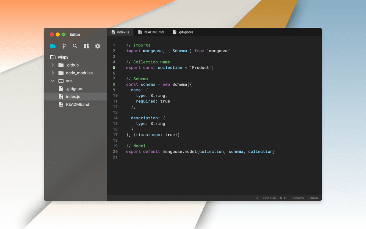366x229 pixels.
Task: Expand the .github folder chevron
Action: pos(53,65)
